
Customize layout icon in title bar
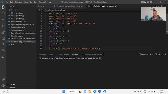pyautogui.click(x=151, y=2)
